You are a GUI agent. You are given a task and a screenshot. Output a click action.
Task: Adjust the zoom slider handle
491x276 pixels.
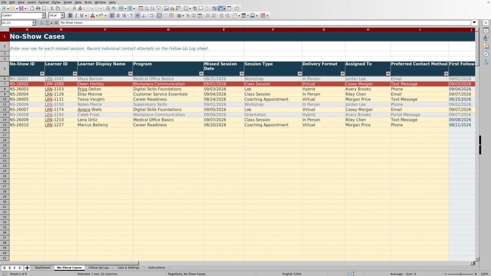tap(460, 274)
